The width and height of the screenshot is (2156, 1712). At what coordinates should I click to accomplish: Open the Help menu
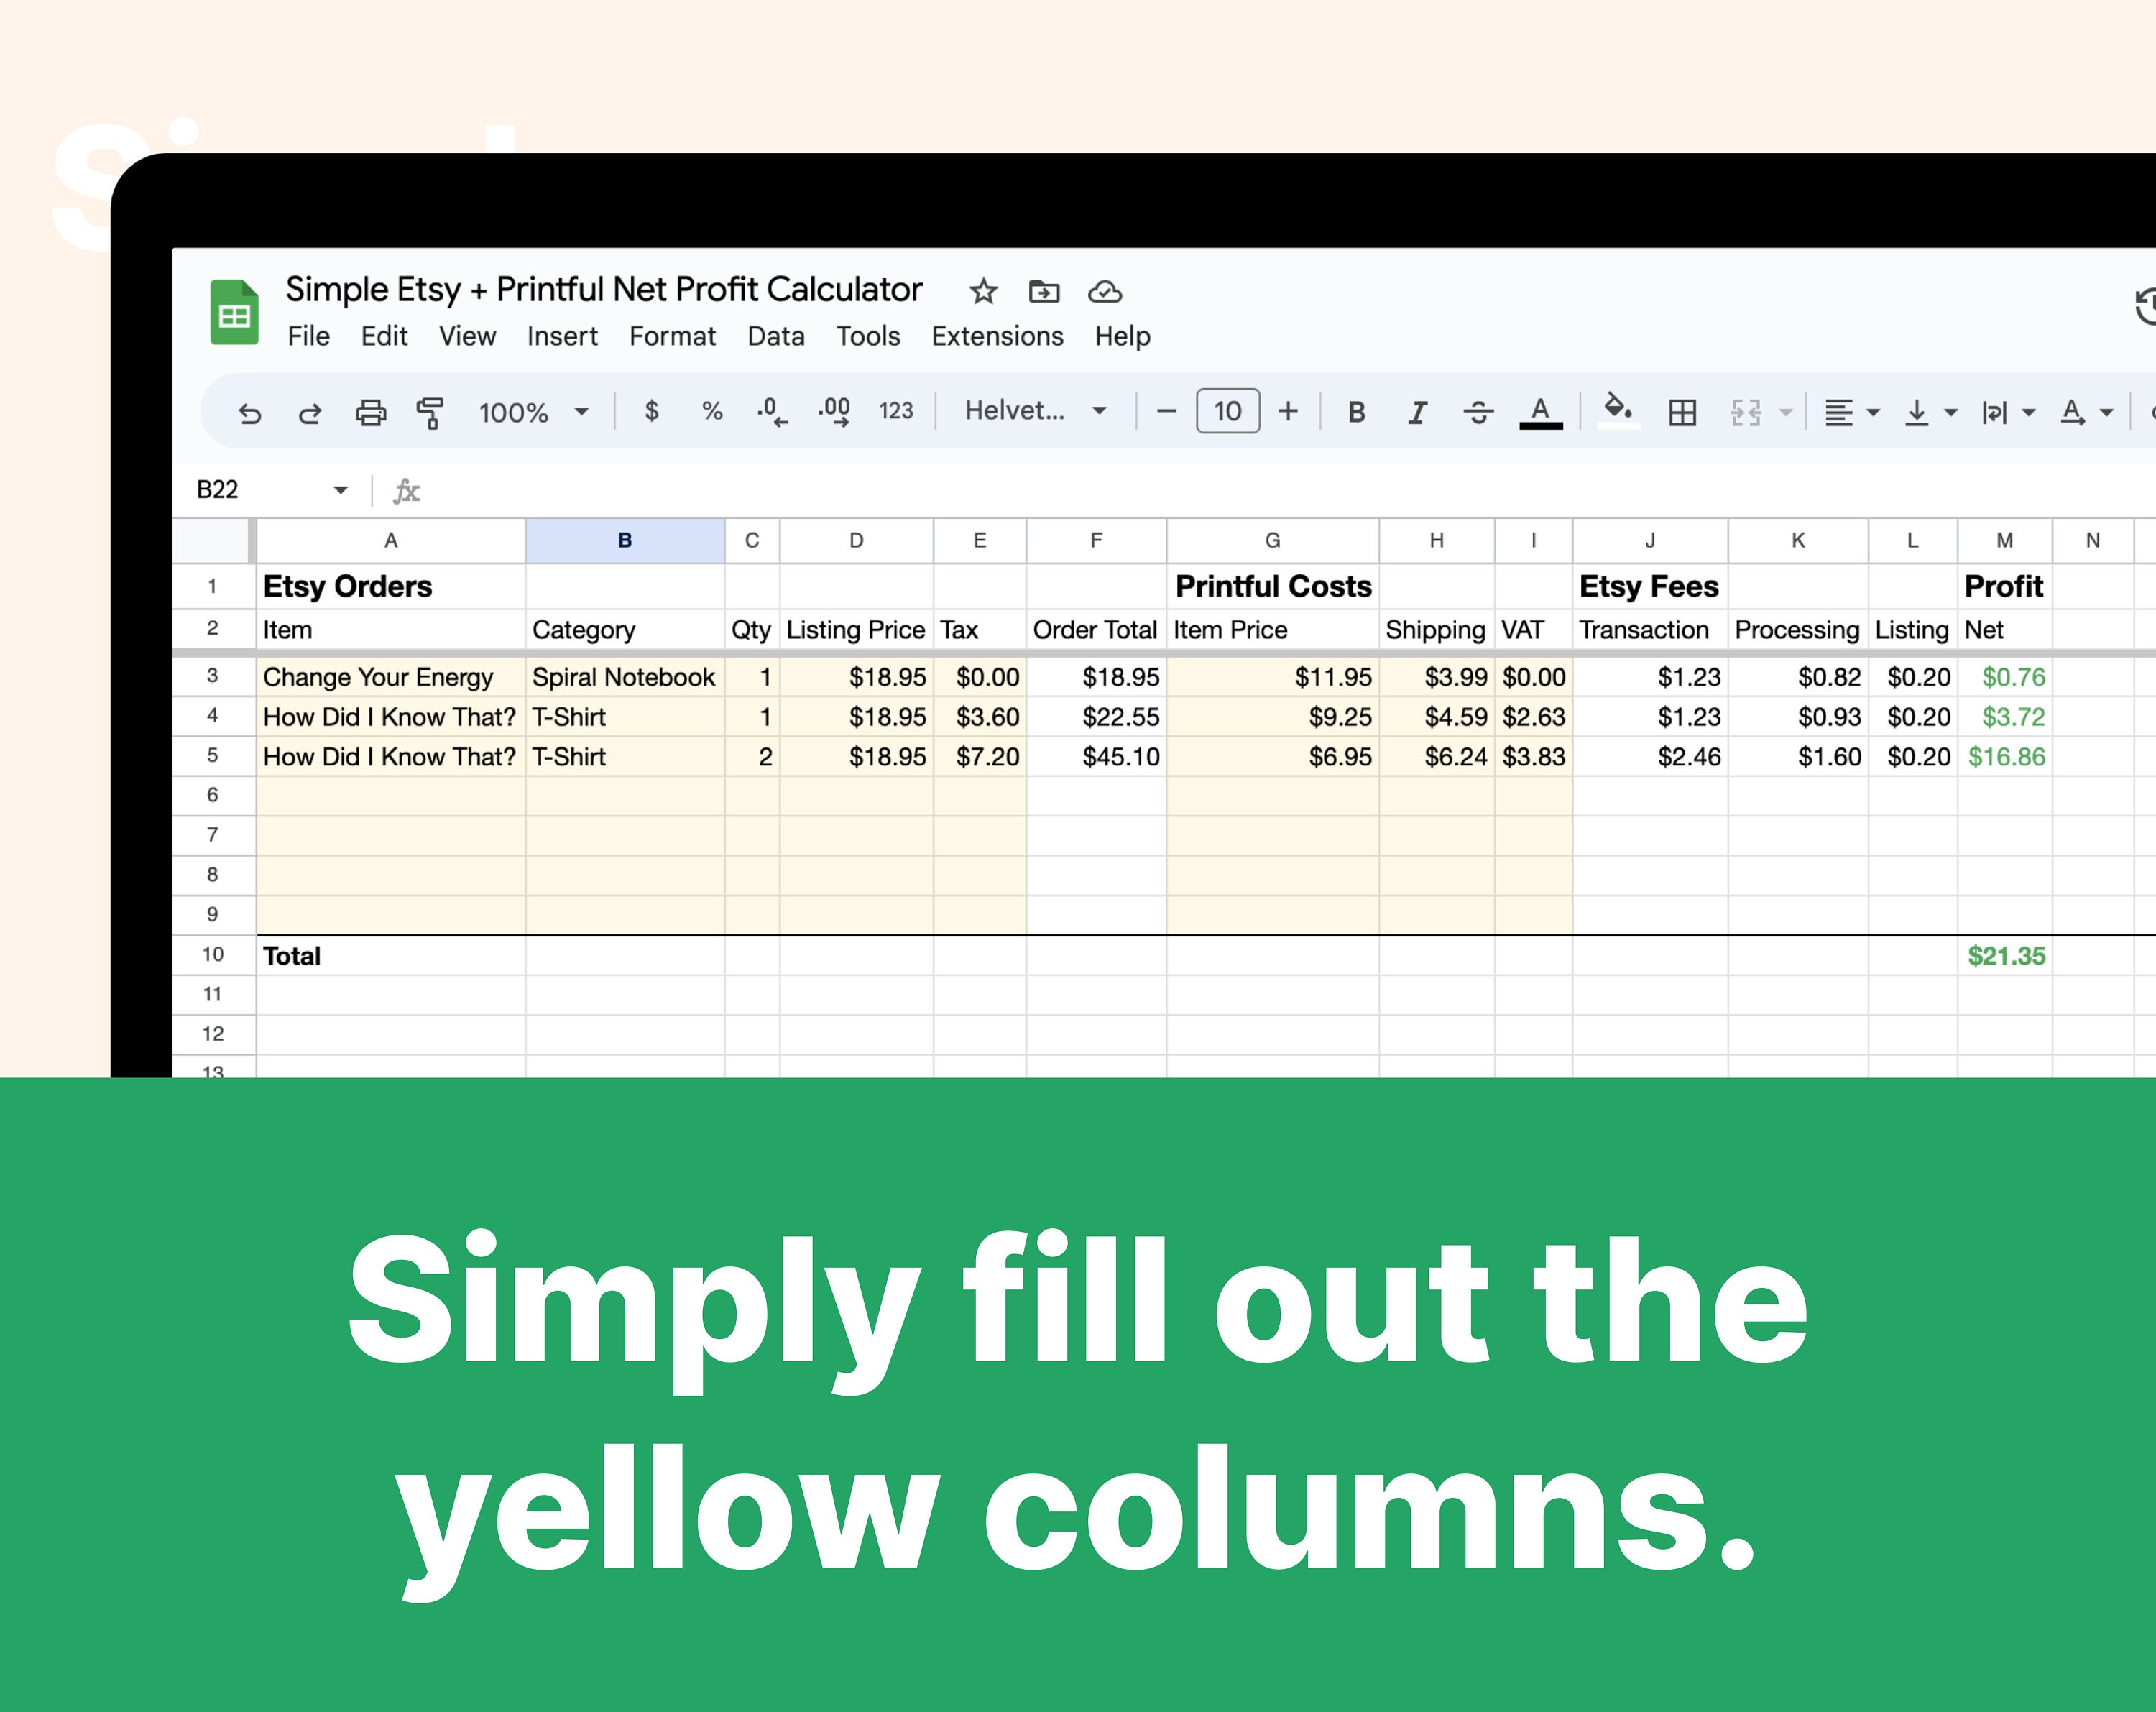coord(1122,336)
